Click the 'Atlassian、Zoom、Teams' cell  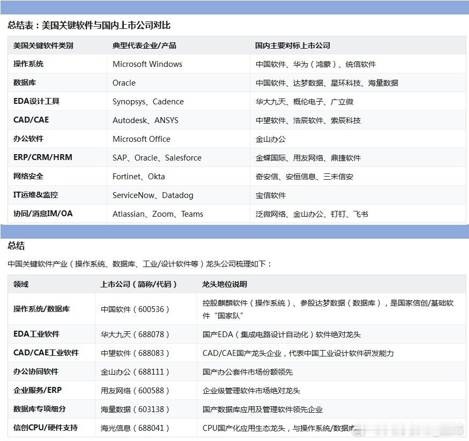(x=158, y=215)
